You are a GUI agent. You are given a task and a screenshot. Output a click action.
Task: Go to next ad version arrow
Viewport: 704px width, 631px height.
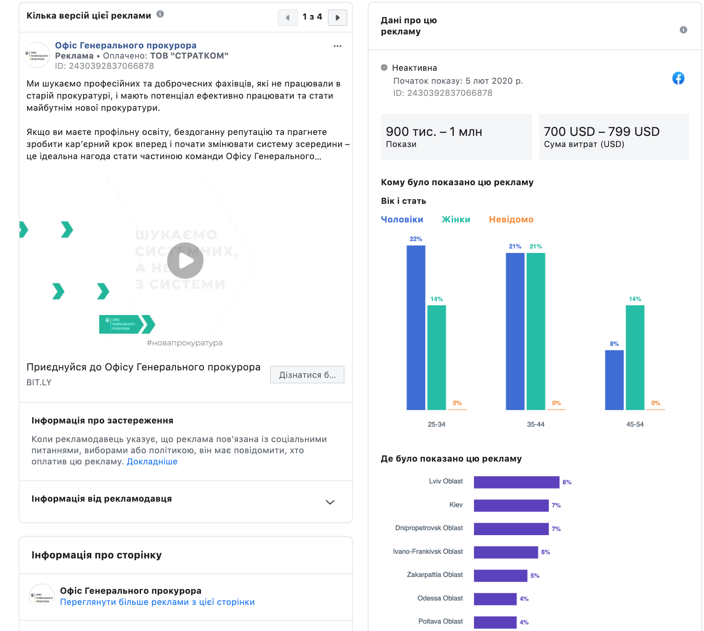[338, 18]
